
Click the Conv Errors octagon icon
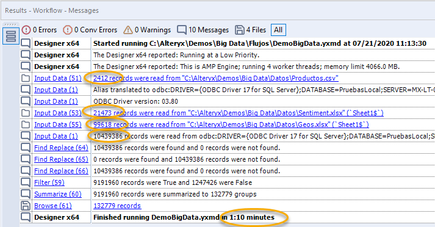67,30
